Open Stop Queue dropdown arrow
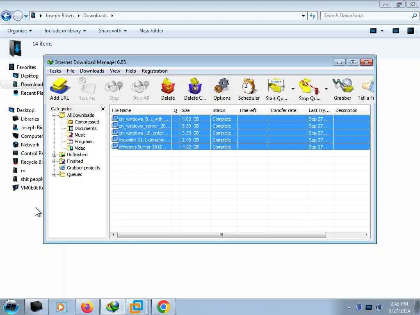420x315 pixels. tap(326, 89)
